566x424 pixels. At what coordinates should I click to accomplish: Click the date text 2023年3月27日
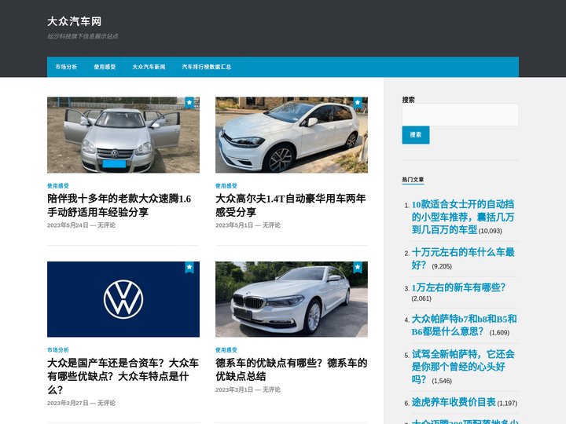pos(68,403)
